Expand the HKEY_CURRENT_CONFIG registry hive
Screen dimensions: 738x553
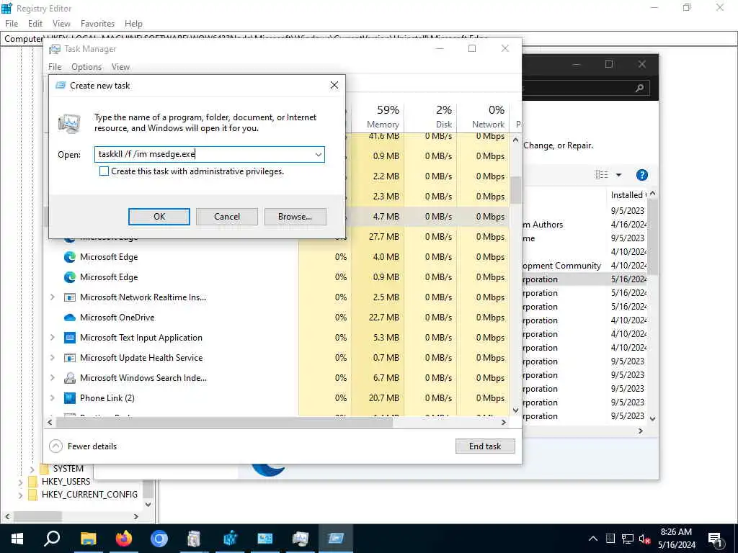(x=20, y=495)
